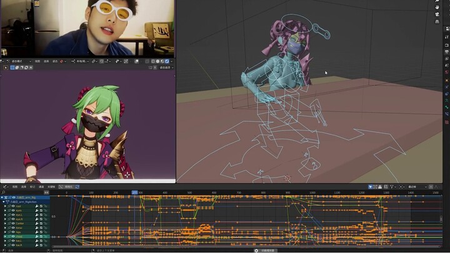Toggle X-ray display in viewport header

(147, 61)
